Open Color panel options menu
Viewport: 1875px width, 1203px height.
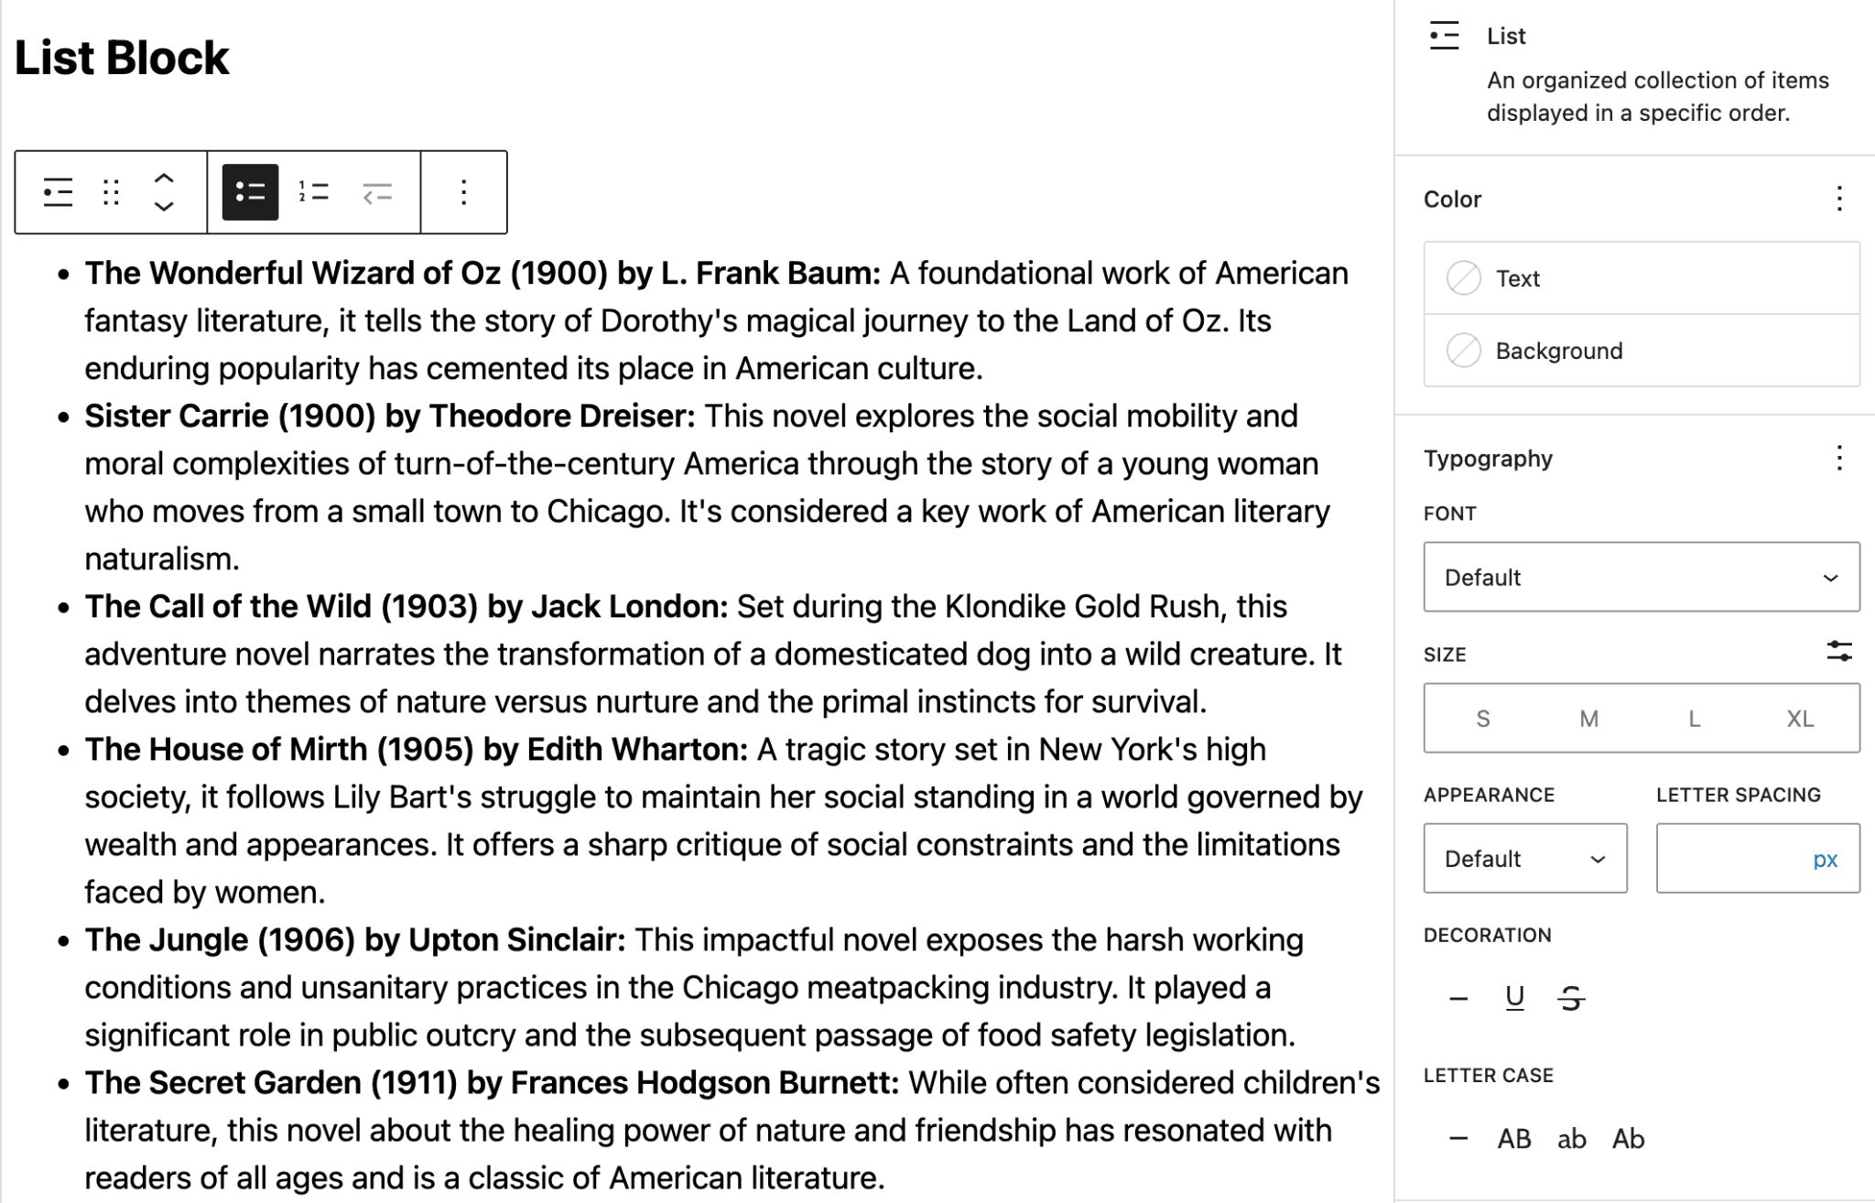(x=1839, y=199)
